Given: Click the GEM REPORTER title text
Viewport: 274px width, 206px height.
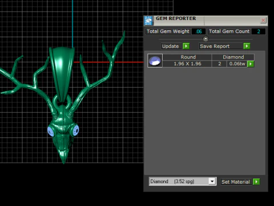Looking at the screenshot, I should [176, 18].
